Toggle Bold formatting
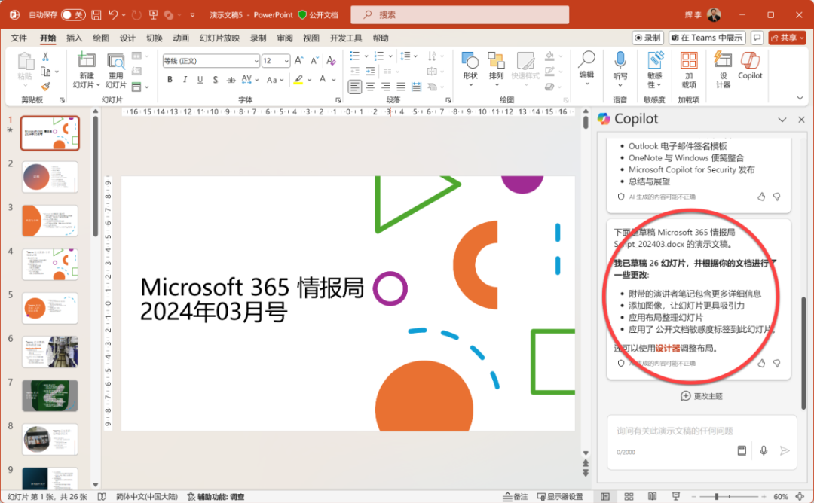The image size is (814, 503). (170, 79)
